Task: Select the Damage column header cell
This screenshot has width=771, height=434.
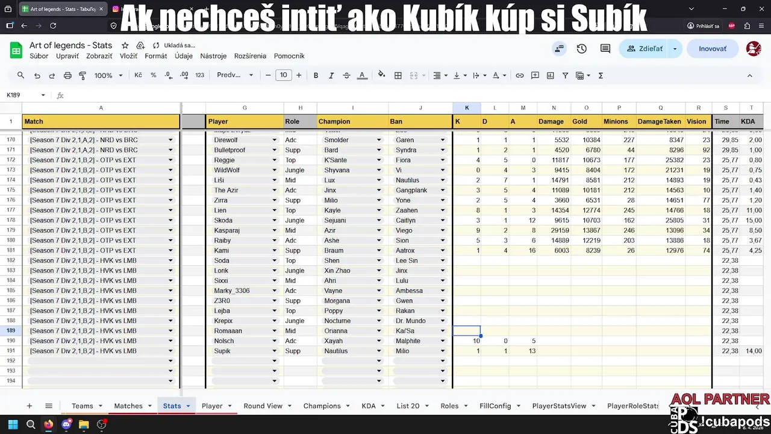Action: point(554,121)
